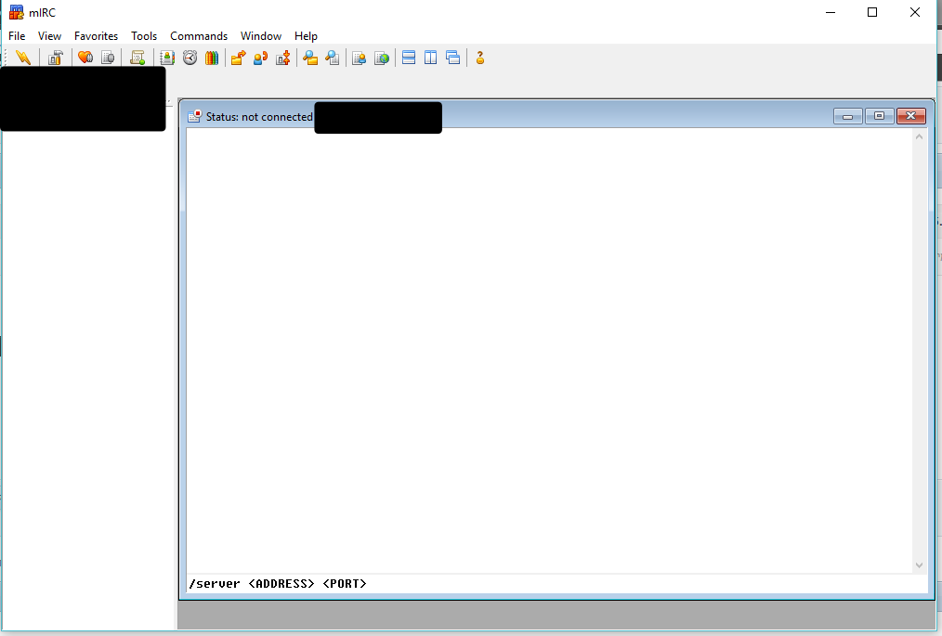Click the Send File folder icon
The height and width of the screenshot is (636, 942).
pyautogui.click(x=239, y=58)
